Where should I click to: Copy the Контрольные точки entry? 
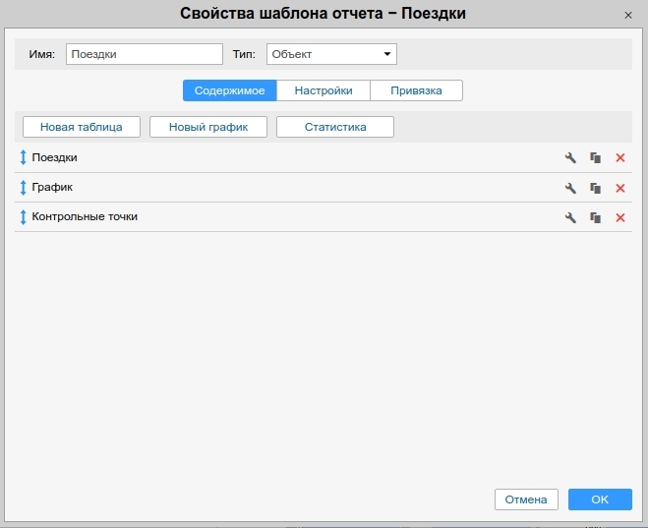click(595, 217)
